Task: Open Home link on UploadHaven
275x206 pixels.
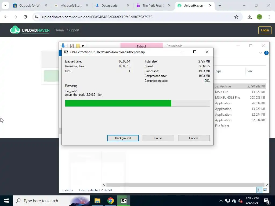Action: coord(59,30)
